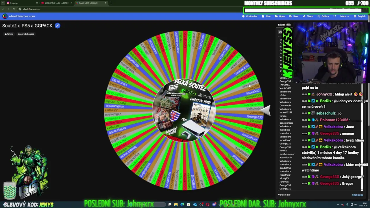Viewport: 370px width, 208px height.
Task: Go forward in browser history
Action: [8, 9]
